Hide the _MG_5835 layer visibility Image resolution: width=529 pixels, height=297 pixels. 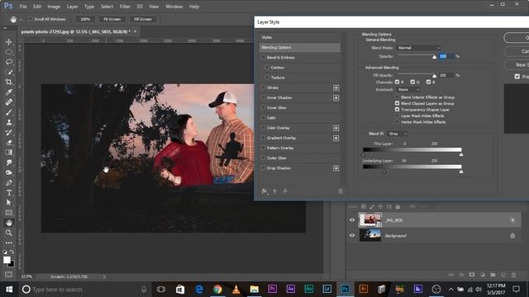click(352, 220)
